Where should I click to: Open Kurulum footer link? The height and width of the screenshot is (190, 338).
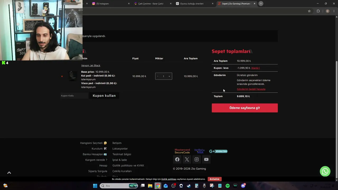coord(99,149)
